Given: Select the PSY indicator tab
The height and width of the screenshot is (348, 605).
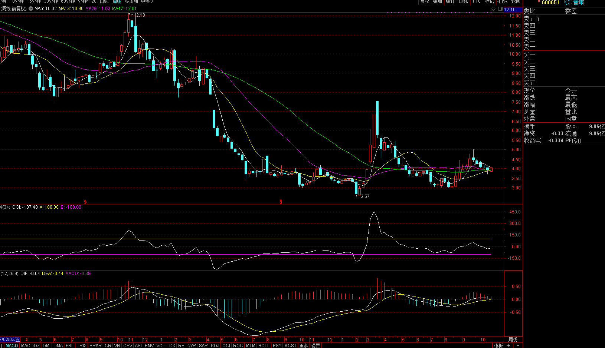Looking at the screenshot, I should coord(277,345).
